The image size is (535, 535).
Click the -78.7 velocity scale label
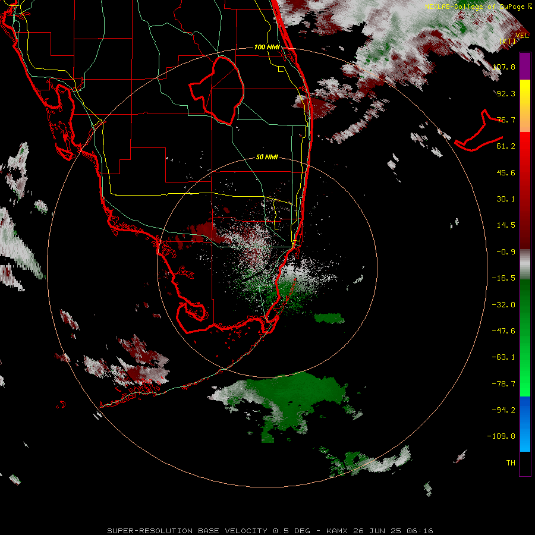point(503,384)
